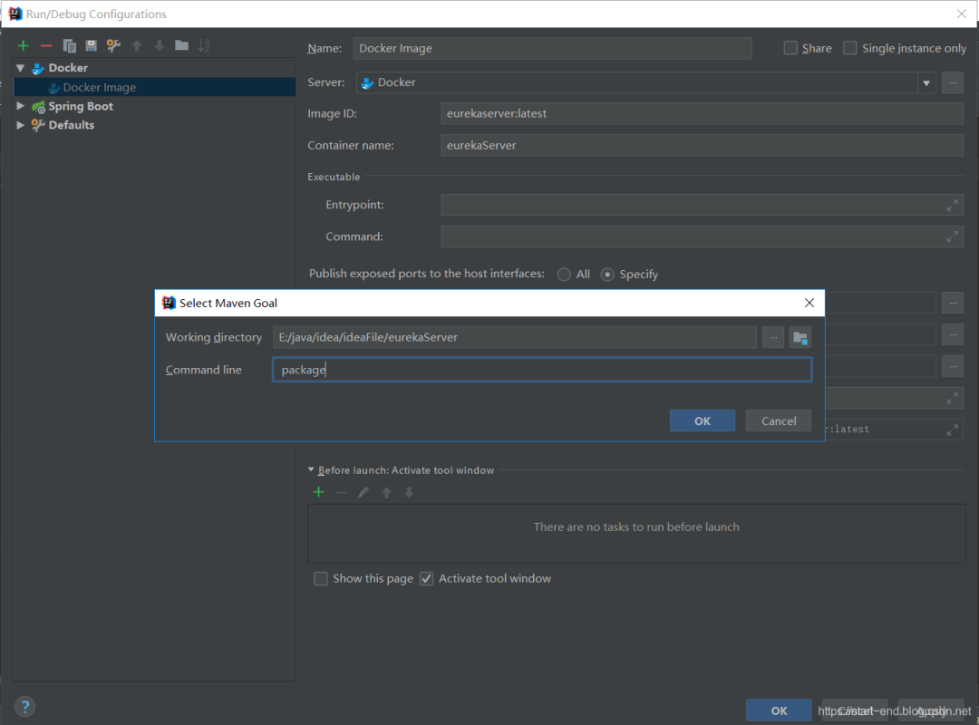Click the Command line input field
The image size is (979, 725).
542,369
